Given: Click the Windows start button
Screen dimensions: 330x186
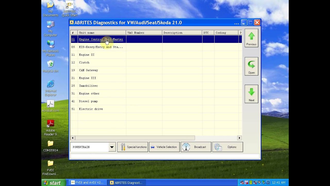Looking at the screenshot, I should pos(53,183).
